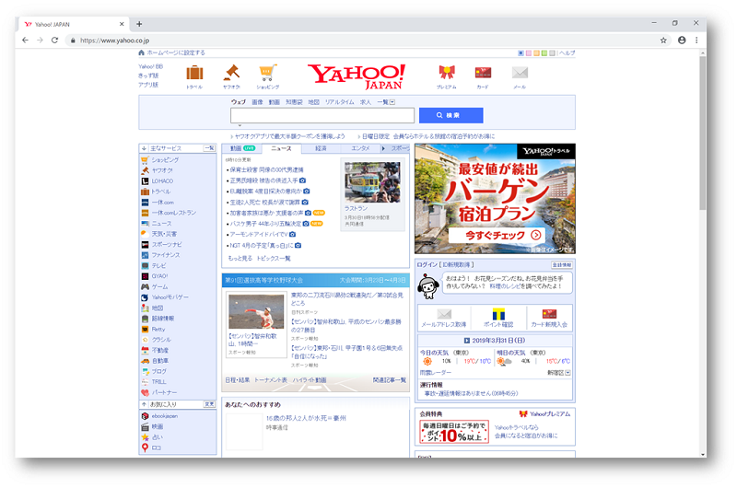Click the カード新規入会 card icon
The width and height of the screenshot is (737, 488).
[549, 314]
